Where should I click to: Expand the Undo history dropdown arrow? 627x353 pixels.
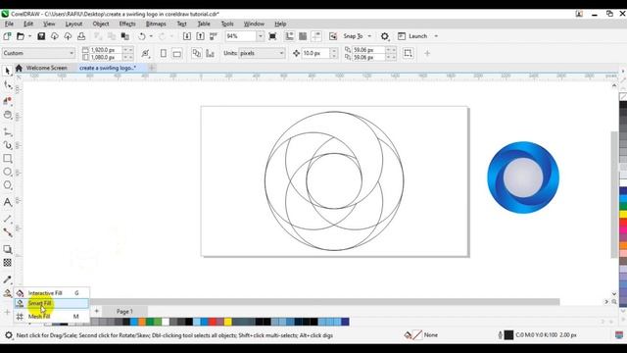coord(151,36)
